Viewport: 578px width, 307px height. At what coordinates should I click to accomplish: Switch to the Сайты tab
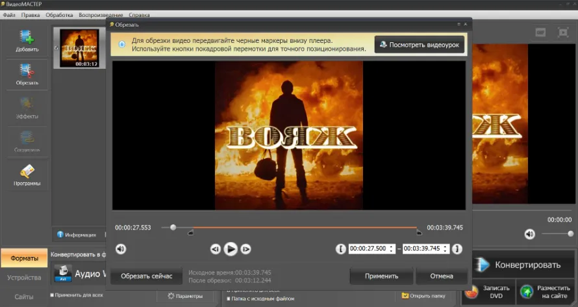coord(24,297)
